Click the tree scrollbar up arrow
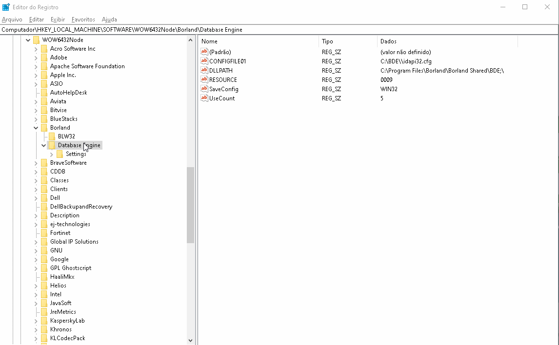The image size is (559, 345). click(x=190, y=40)
